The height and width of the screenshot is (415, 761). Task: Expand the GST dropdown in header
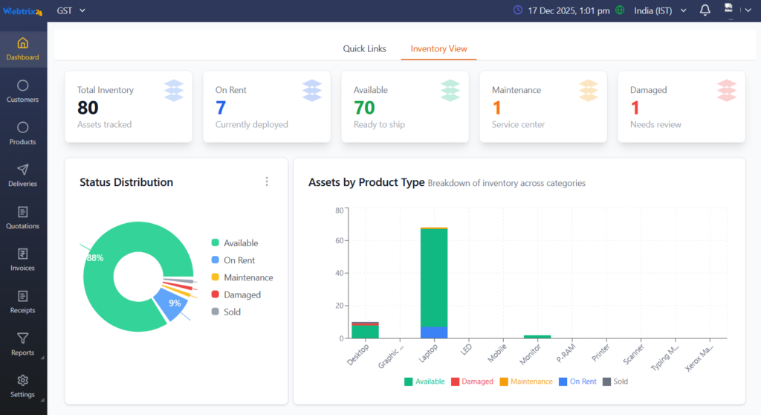(x=71, y=10)
